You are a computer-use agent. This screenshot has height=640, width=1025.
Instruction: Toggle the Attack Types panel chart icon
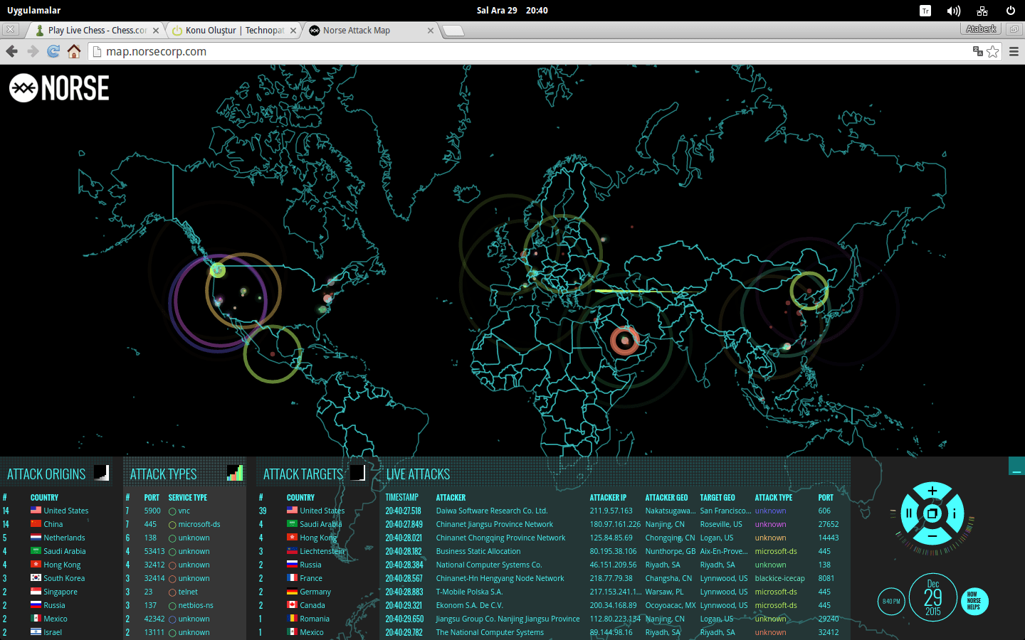click(235, 473)
